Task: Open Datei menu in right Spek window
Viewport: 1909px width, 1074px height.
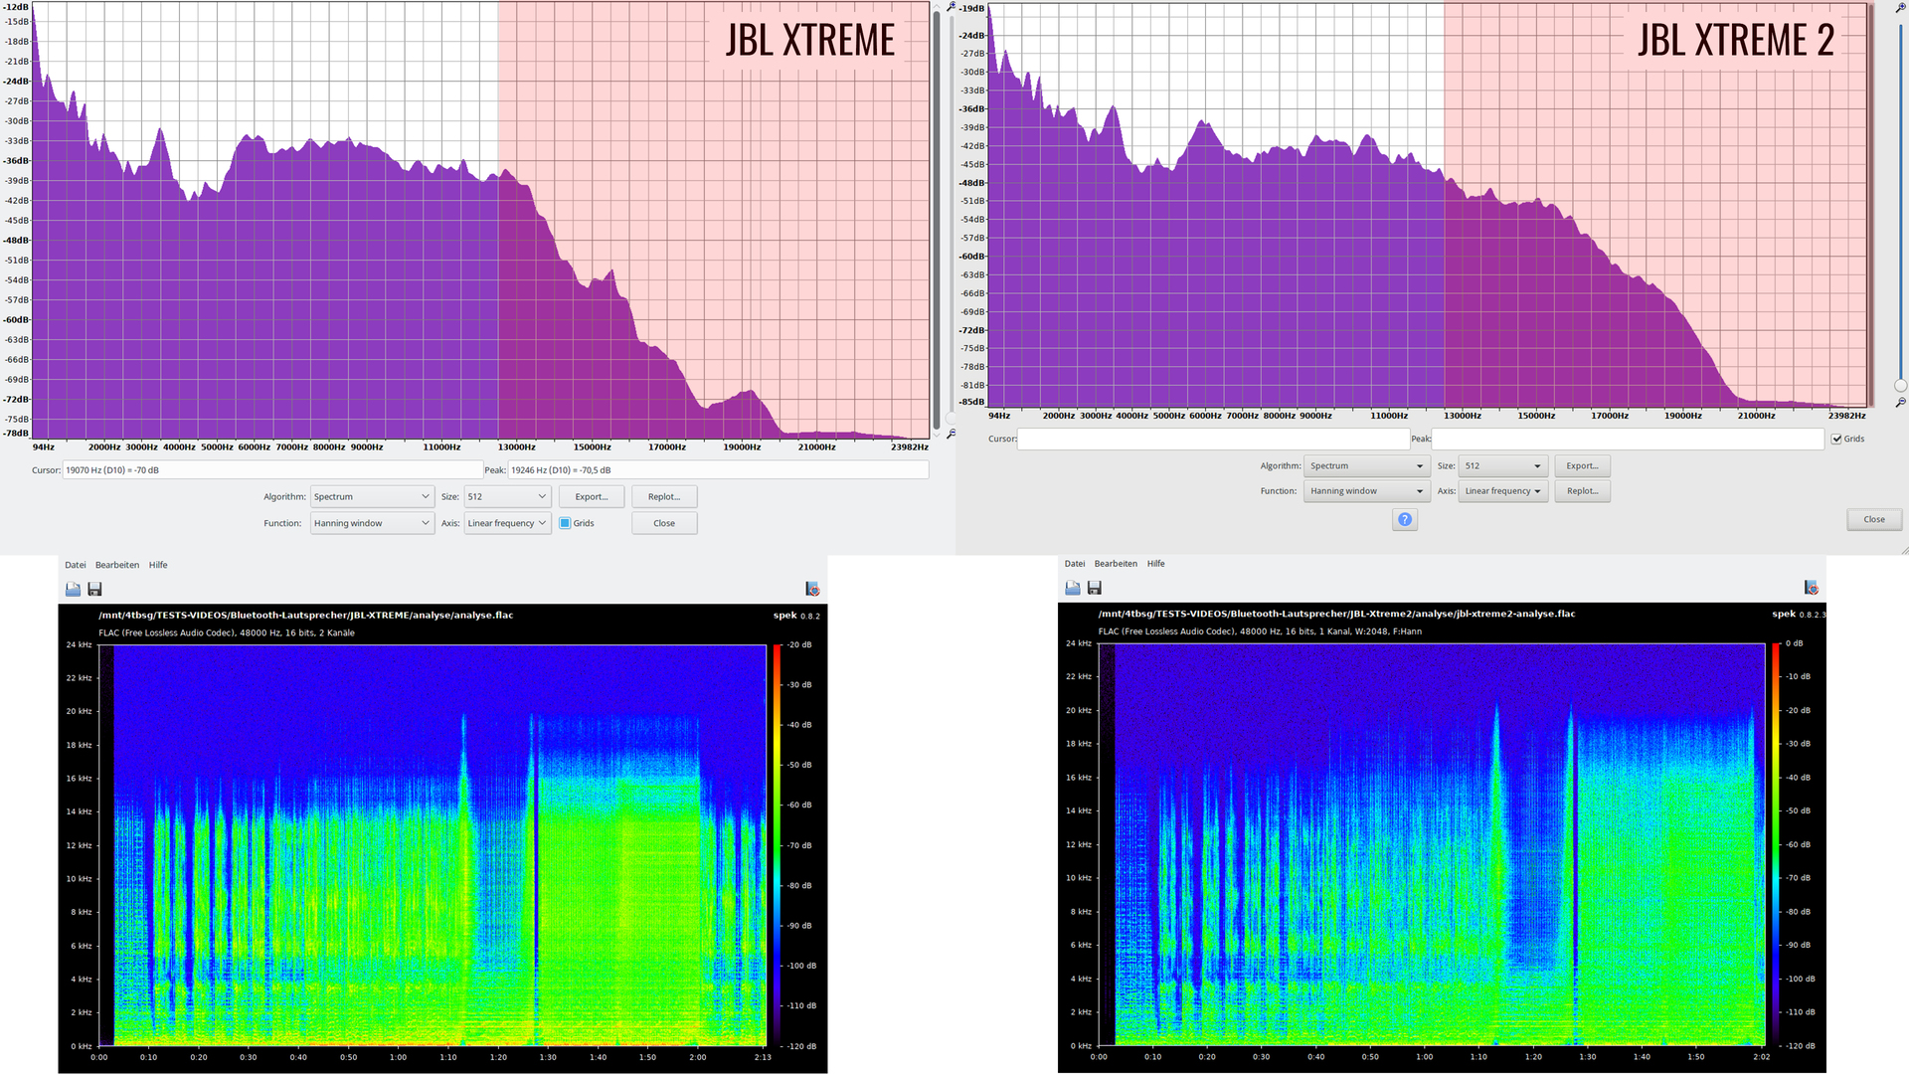Action: pyautogui.click(x=1075, y=564)
